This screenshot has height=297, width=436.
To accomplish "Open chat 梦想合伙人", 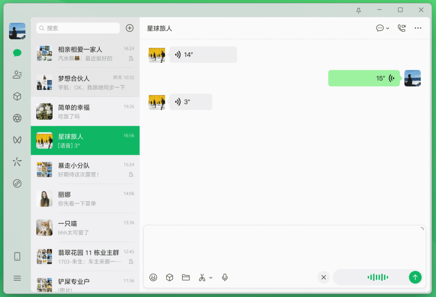I will pyautogui.click(x=85, y=82).
